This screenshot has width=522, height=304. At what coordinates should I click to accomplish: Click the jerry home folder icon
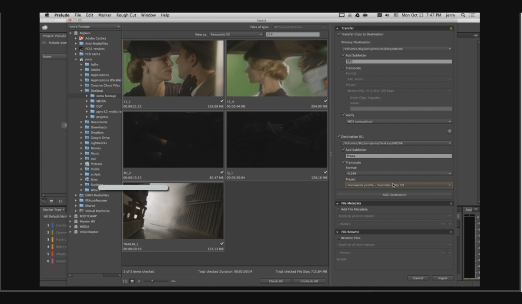click(x=81, y=59)
